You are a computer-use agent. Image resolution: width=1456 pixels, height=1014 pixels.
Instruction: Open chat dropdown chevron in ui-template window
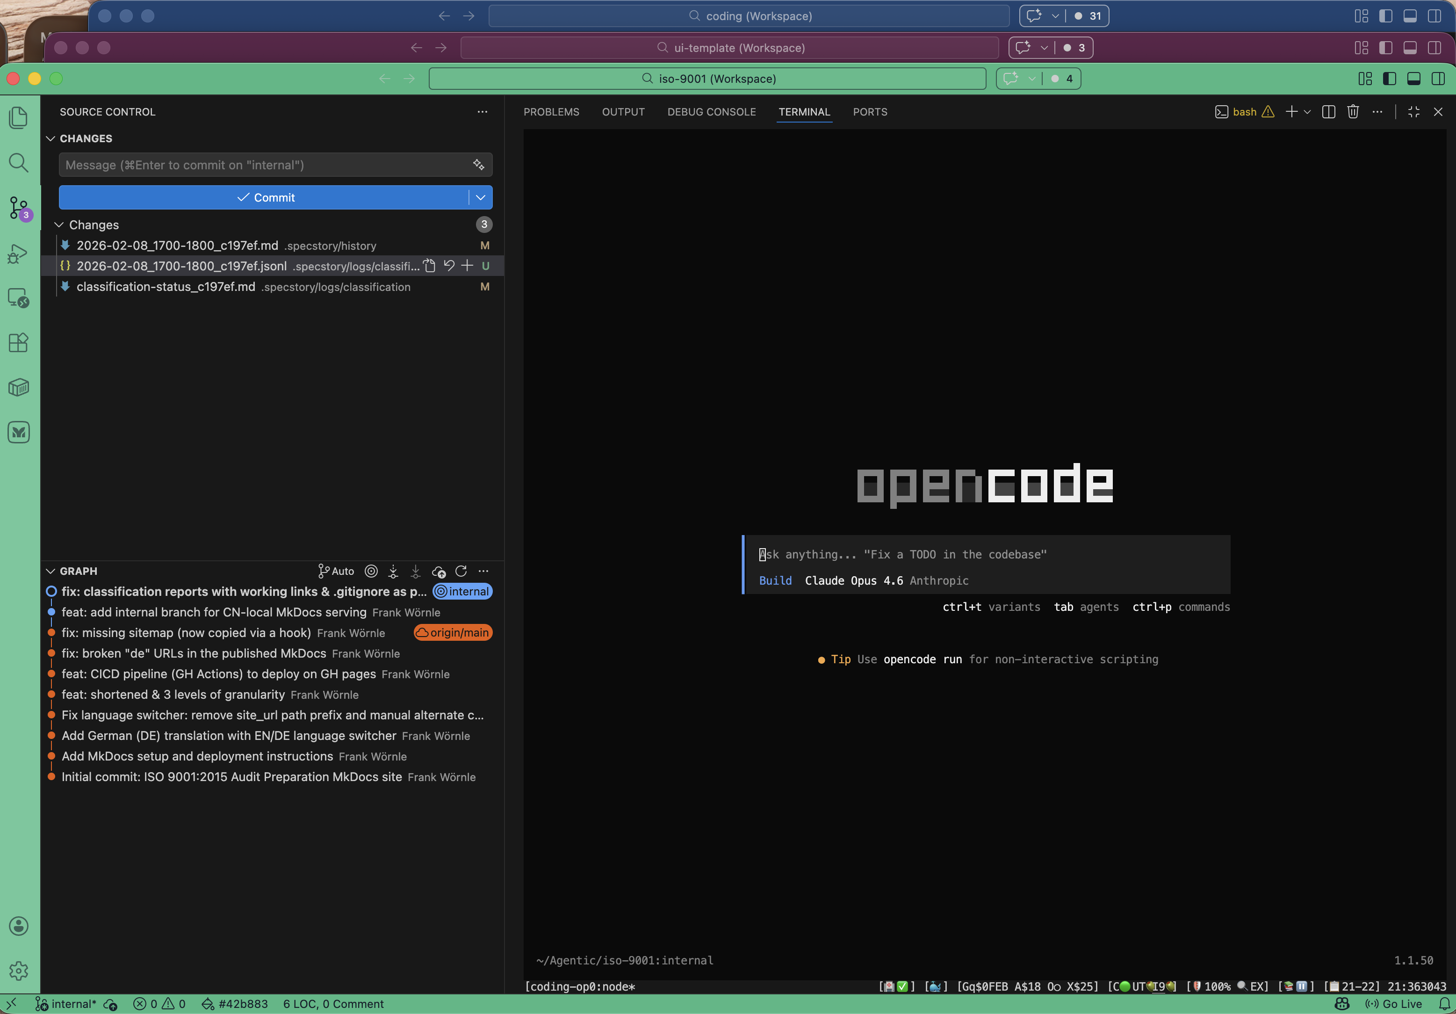point(1044,48)
